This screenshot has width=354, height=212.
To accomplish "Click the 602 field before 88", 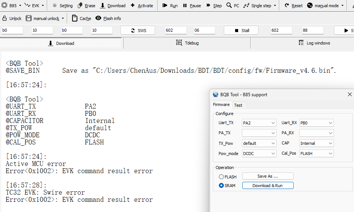I will [x=281, y=30].
